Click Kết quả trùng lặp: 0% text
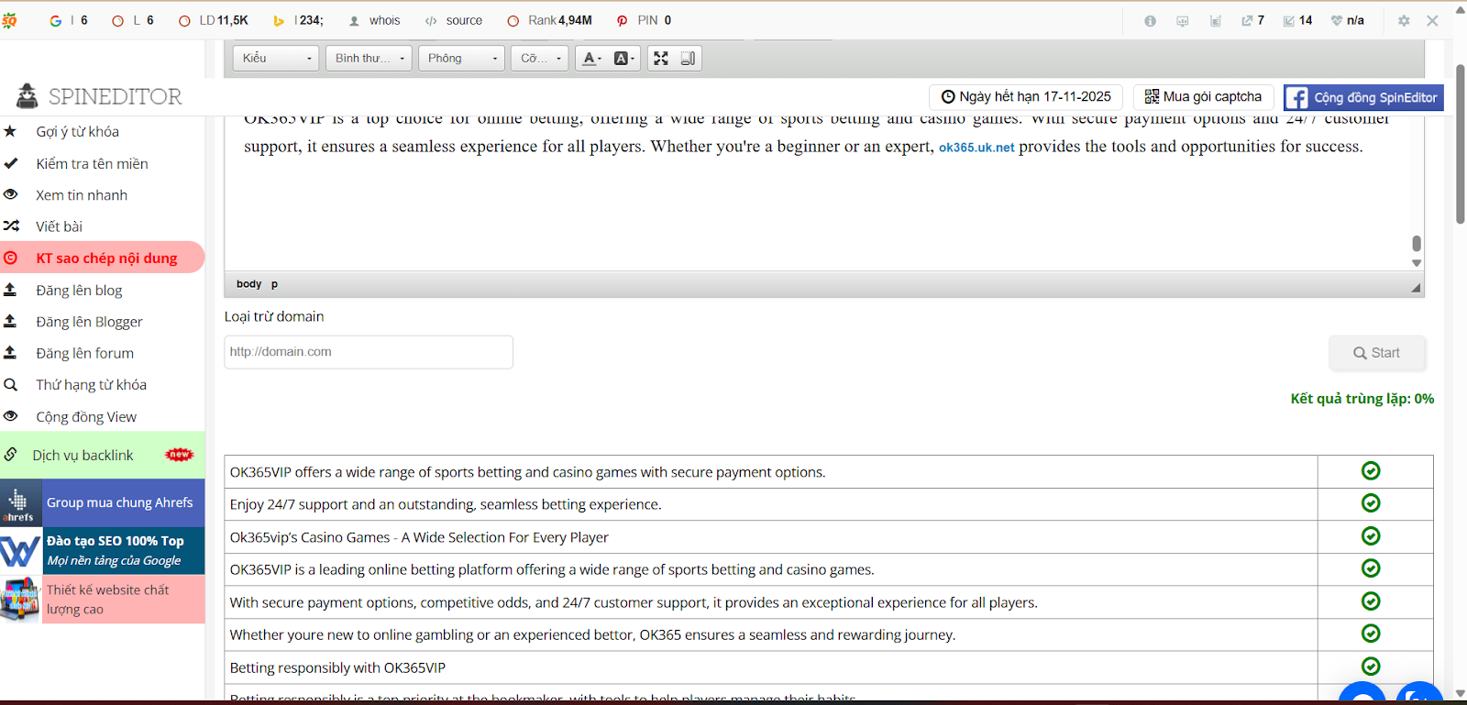The image size is (1467, 705). point(1362,399)
